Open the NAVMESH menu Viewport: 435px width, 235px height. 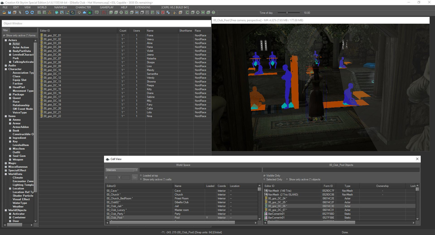tap(60, 7)
